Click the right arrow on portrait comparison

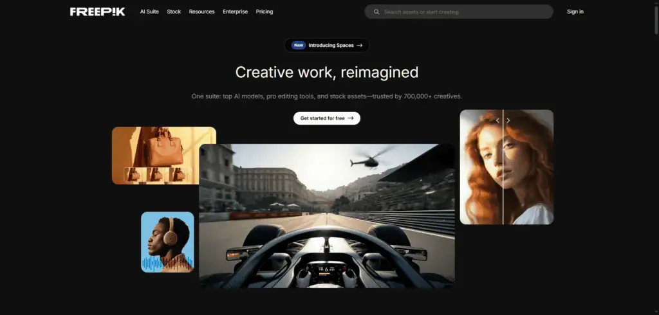(x=508, y=120)
